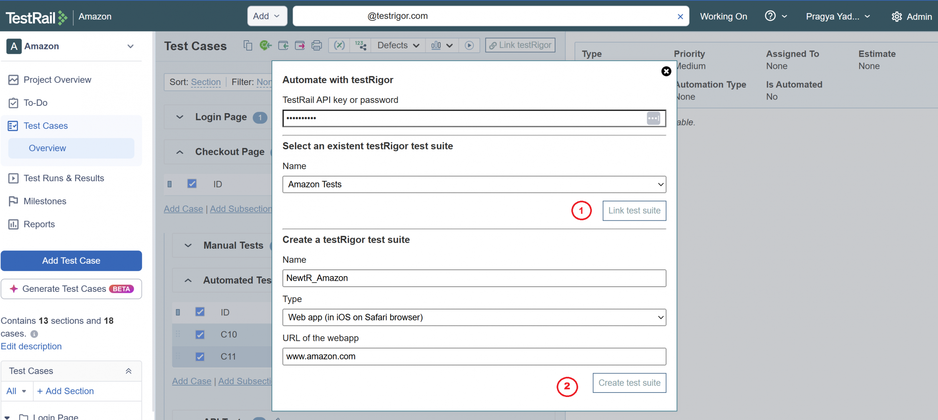This screenshot has width=938, height=420.
Task: Expand the Login Page section chevron
Action: 180,117
